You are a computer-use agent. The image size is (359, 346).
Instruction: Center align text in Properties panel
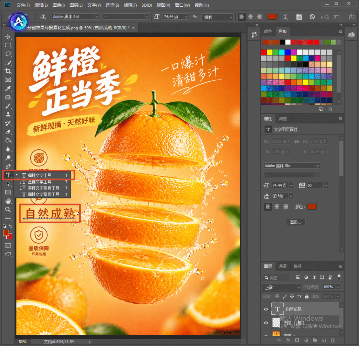click(277, 207)
